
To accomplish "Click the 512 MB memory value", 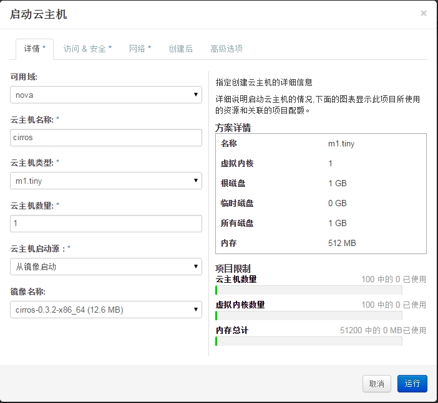I will [x=342, y=243].
